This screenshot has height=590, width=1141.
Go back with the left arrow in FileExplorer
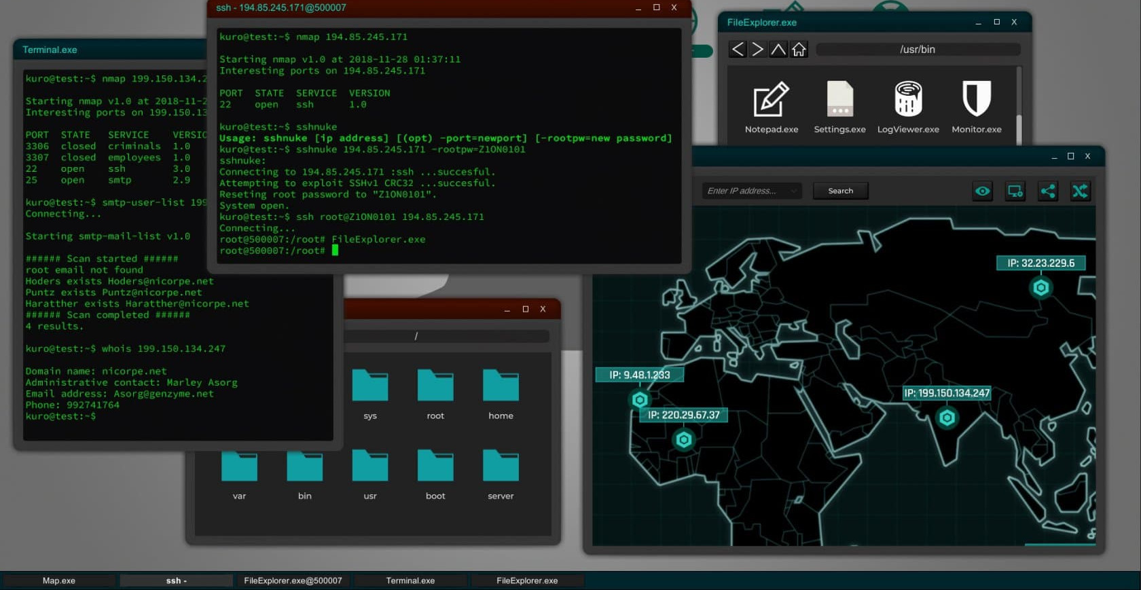click(738, 50)
